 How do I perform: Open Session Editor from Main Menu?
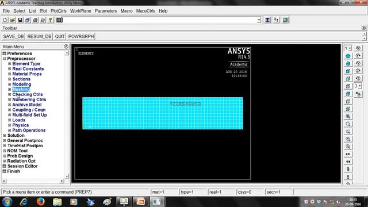(22, 166)
